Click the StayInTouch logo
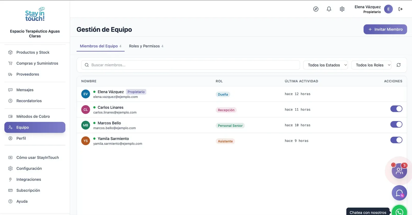 tap(35, 14)
